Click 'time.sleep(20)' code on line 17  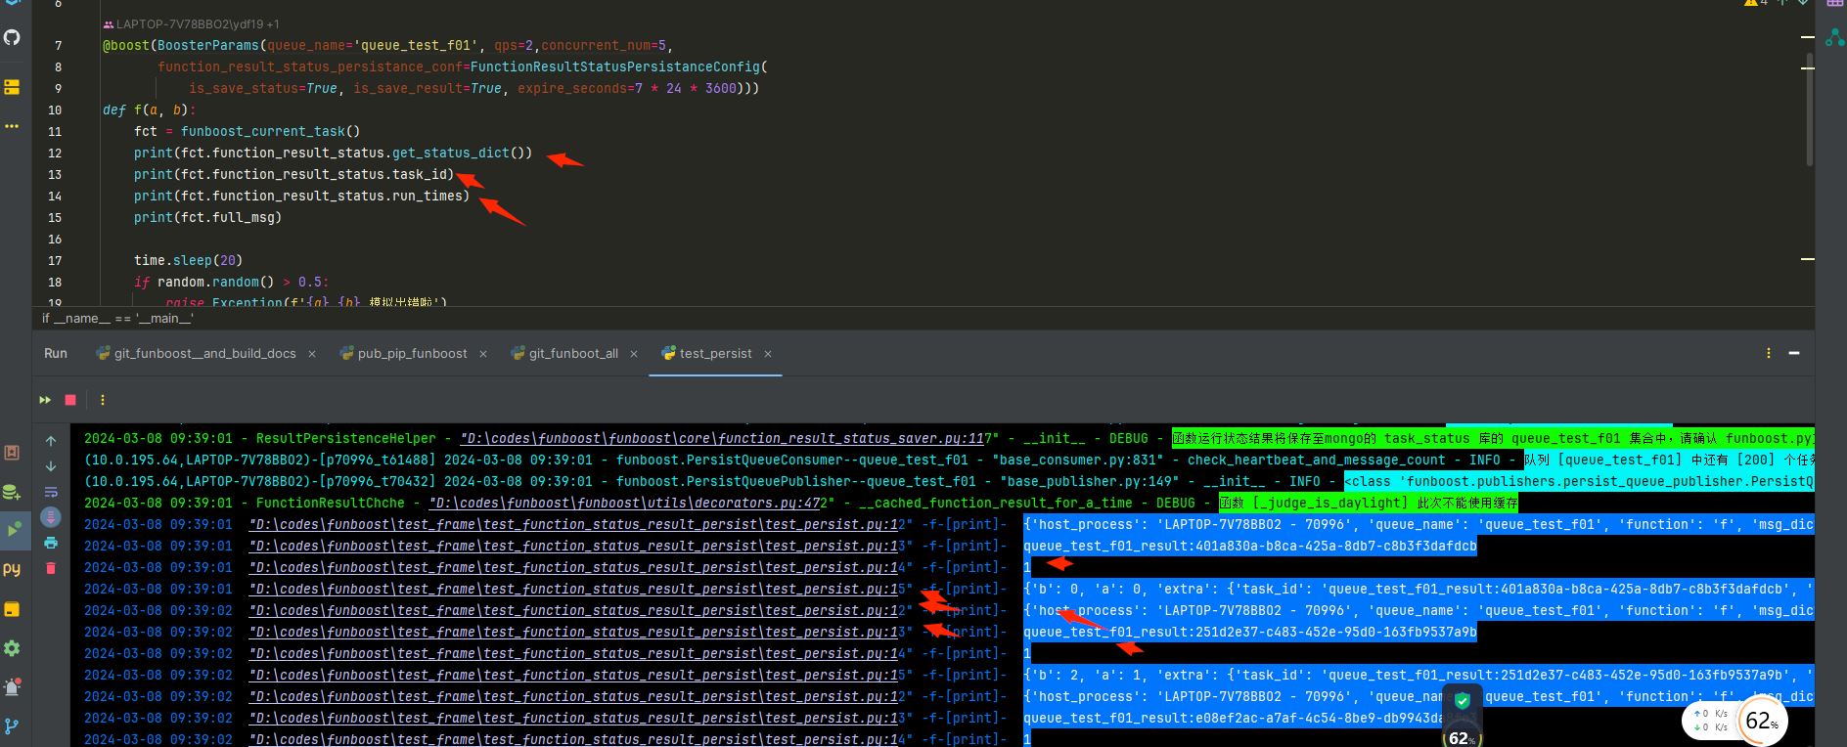tap(188, 261)
